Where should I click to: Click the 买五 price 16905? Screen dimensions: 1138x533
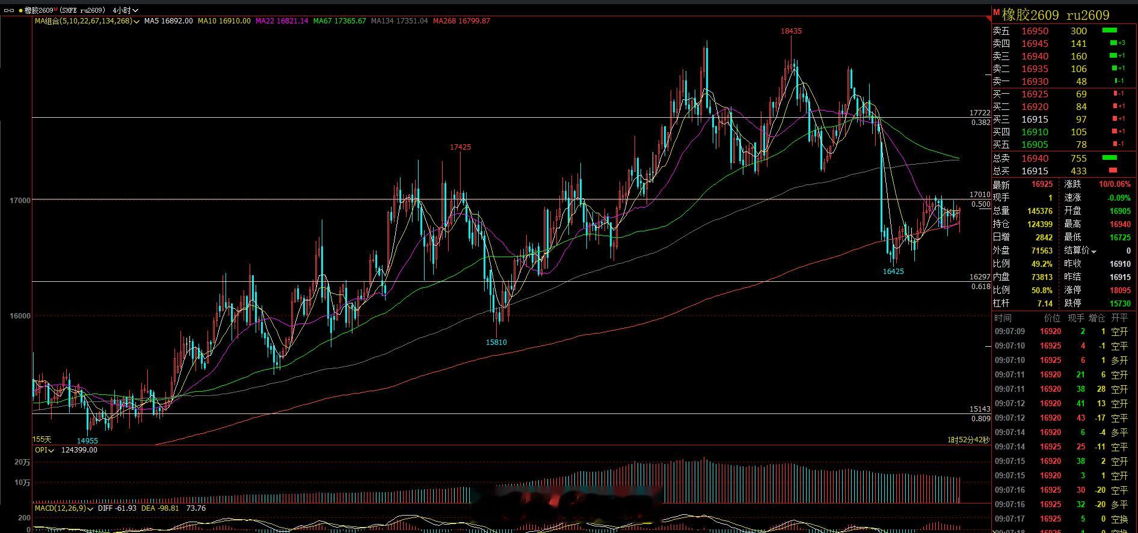pyautogui.click(x=1035, y=145)
